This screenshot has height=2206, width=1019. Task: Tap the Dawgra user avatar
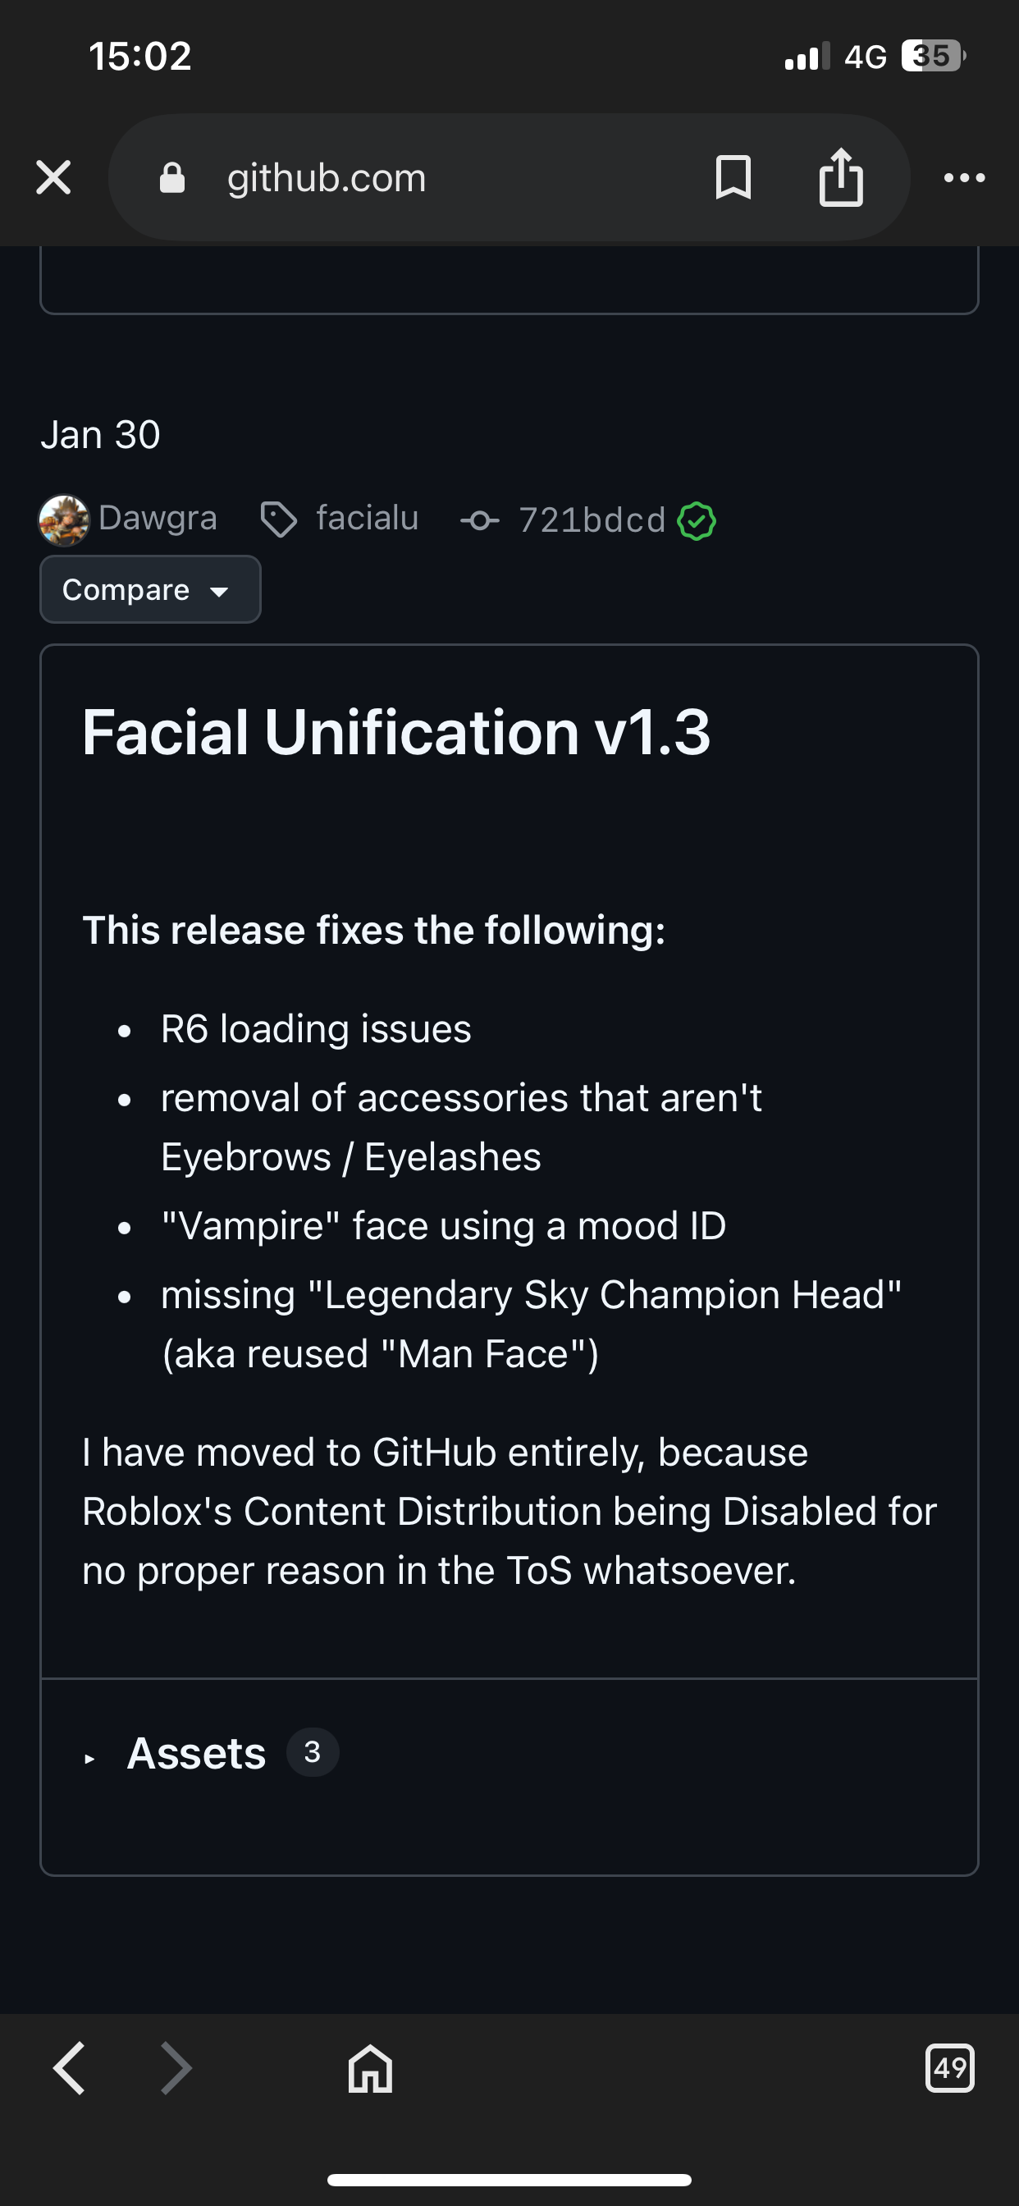pyautogui.click(x=64, y=519)
